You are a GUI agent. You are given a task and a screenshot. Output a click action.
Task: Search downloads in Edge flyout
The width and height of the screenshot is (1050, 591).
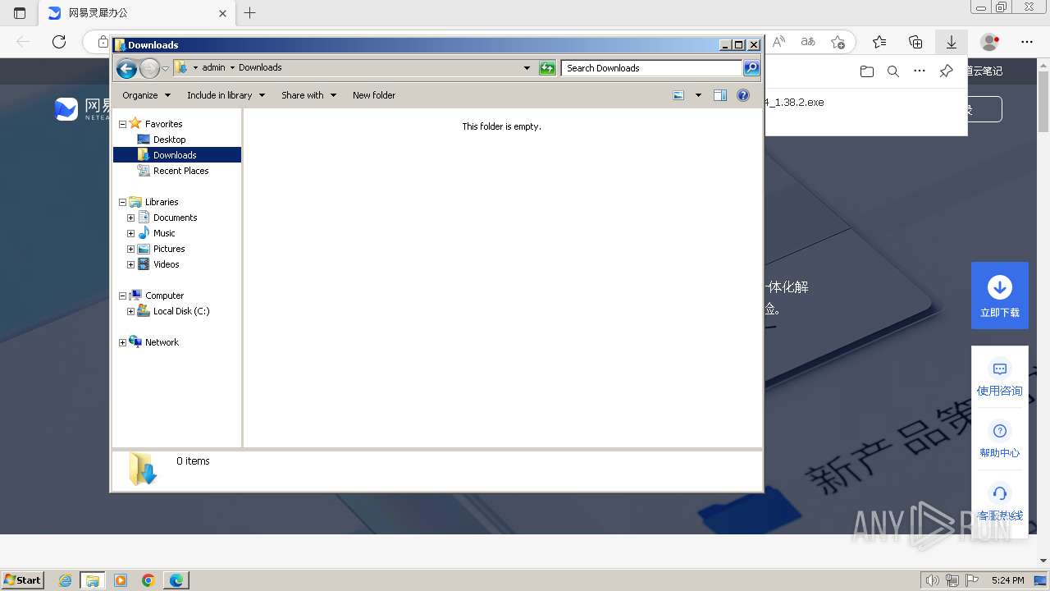click(893, 71)
